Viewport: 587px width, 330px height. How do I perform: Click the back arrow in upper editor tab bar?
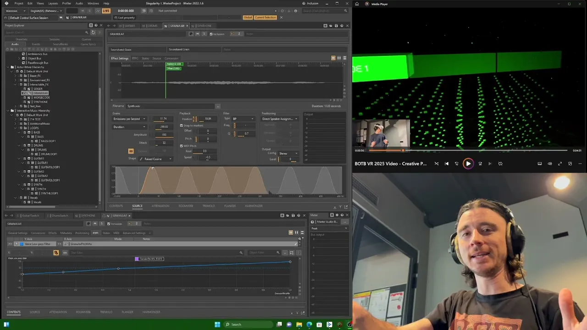point(109,26)
